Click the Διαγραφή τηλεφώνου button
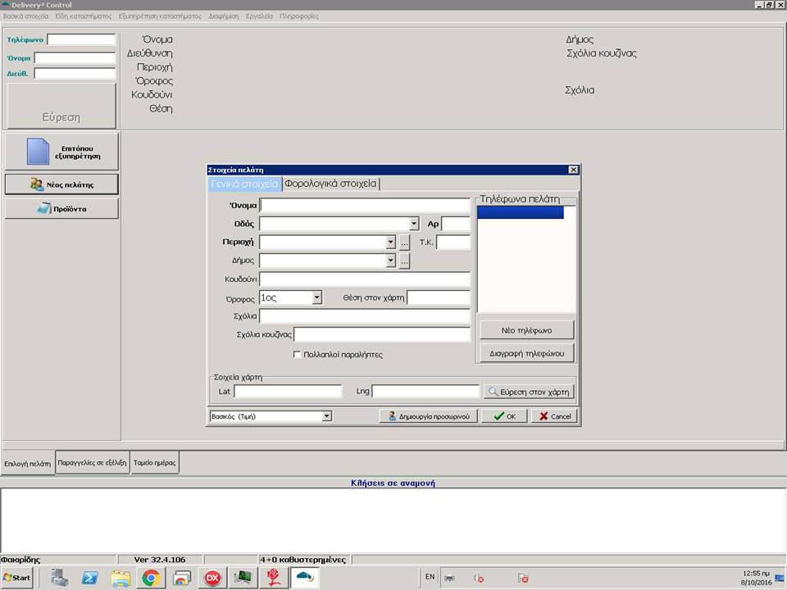Screen dimensions: 787x590 (x=526, y=353)
